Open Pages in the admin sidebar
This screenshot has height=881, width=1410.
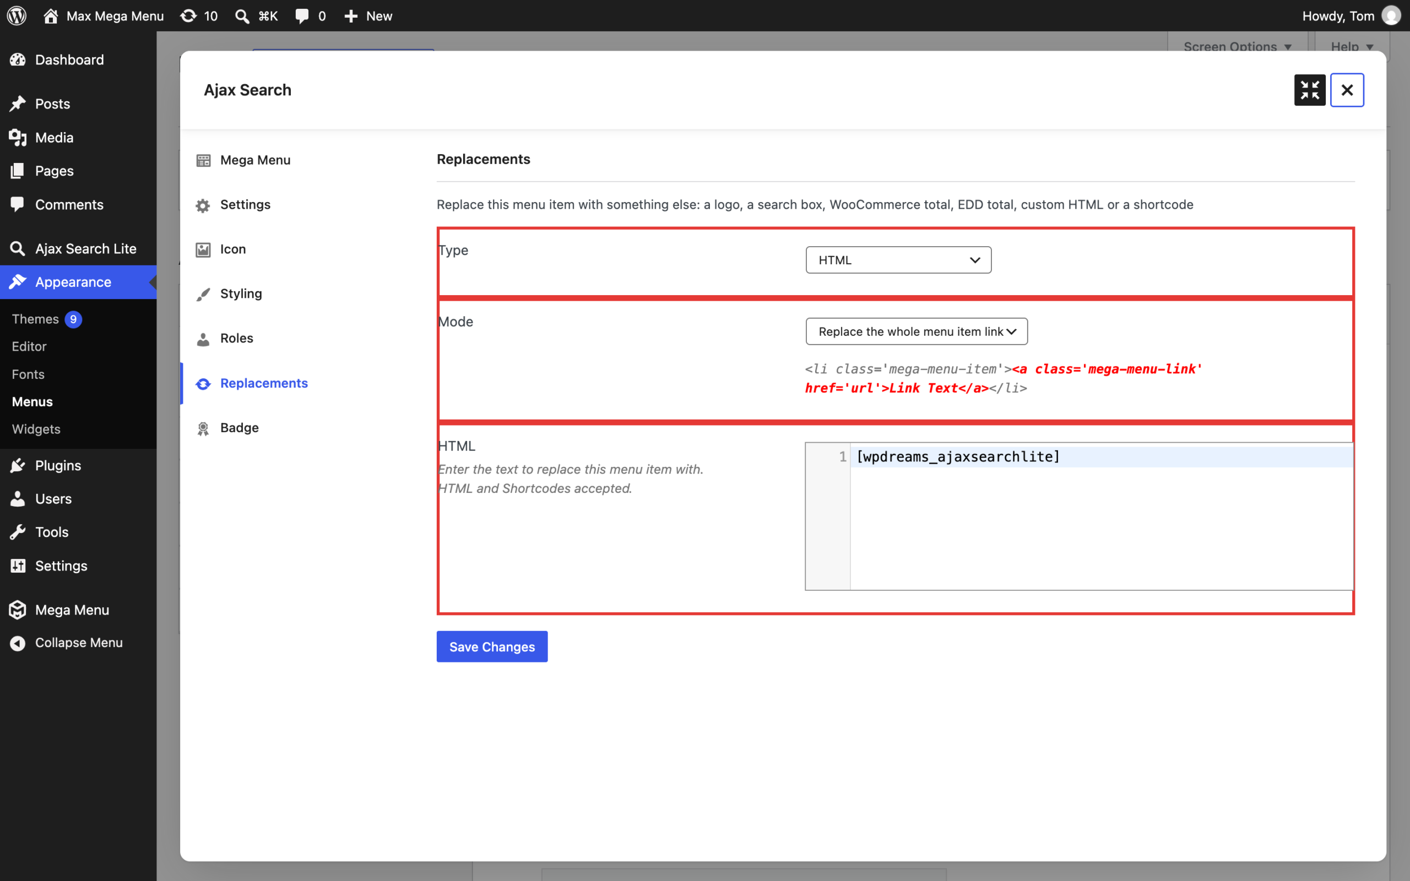click(78, 171)
